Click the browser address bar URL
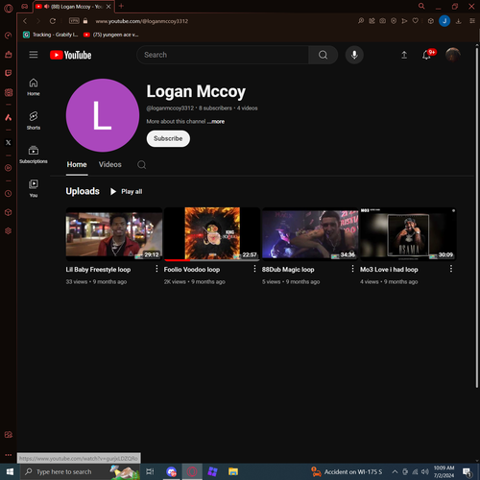The width and height of the screenshot is (480, 480). [x=142, y=21]
